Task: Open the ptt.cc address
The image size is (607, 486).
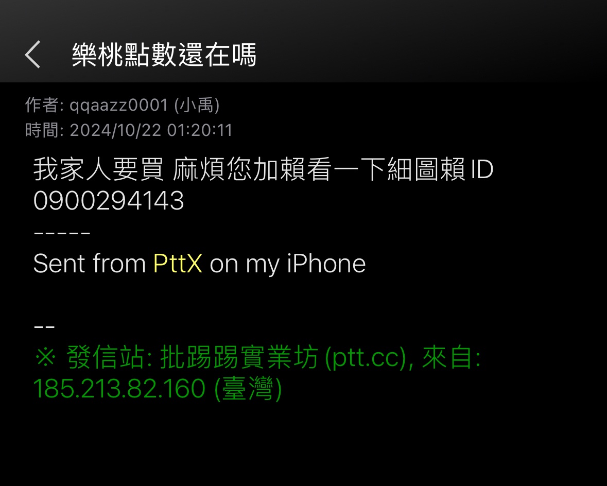Action: (365, 357)
